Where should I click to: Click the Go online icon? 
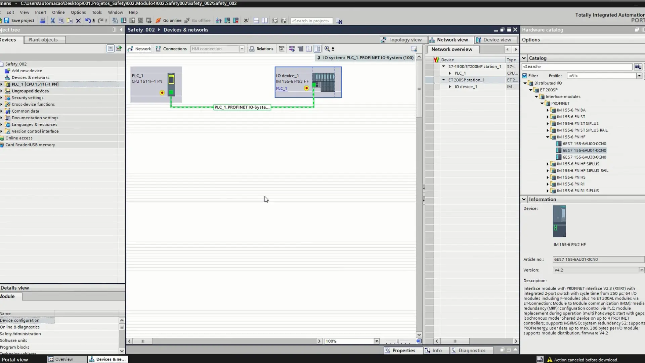[x=158, y=21]
